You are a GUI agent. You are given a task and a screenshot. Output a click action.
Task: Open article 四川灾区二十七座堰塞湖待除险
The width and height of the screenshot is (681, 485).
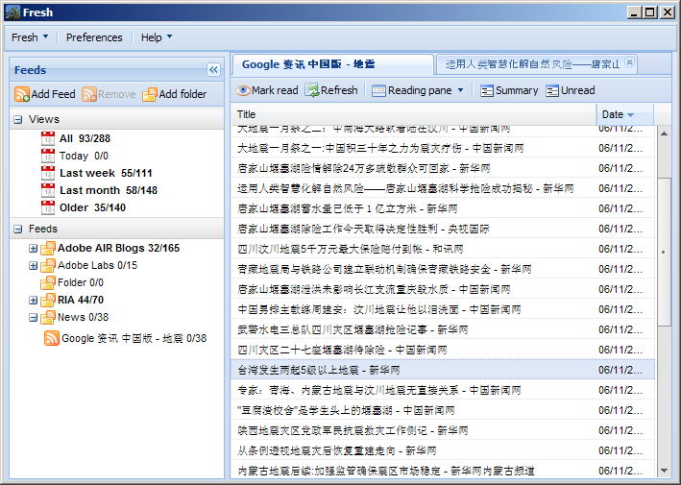pos(443,350)
